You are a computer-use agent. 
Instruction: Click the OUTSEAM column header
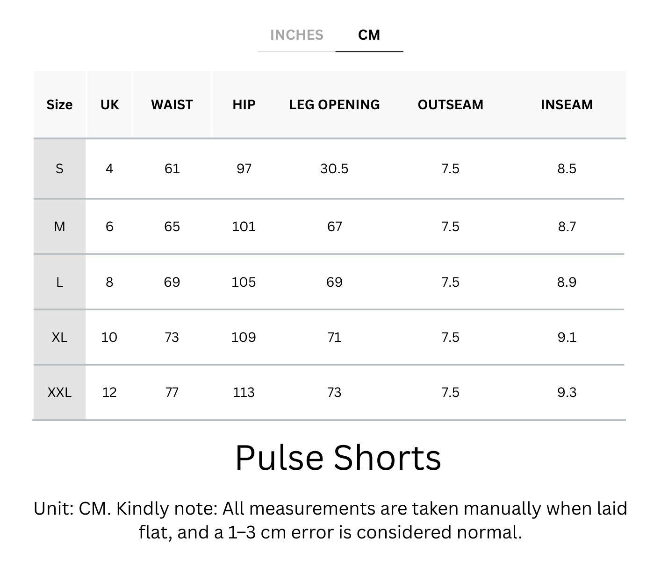coord(450,105)
